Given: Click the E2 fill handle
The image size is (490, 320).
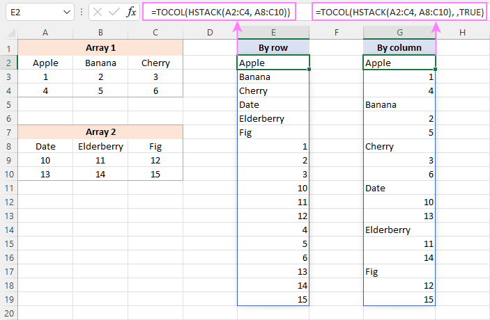Looking at the screenshot, I should click(309, 70).
